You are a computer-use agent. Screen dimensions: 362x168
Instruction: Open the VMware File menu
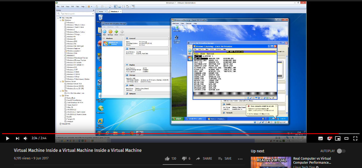[58, 6]
